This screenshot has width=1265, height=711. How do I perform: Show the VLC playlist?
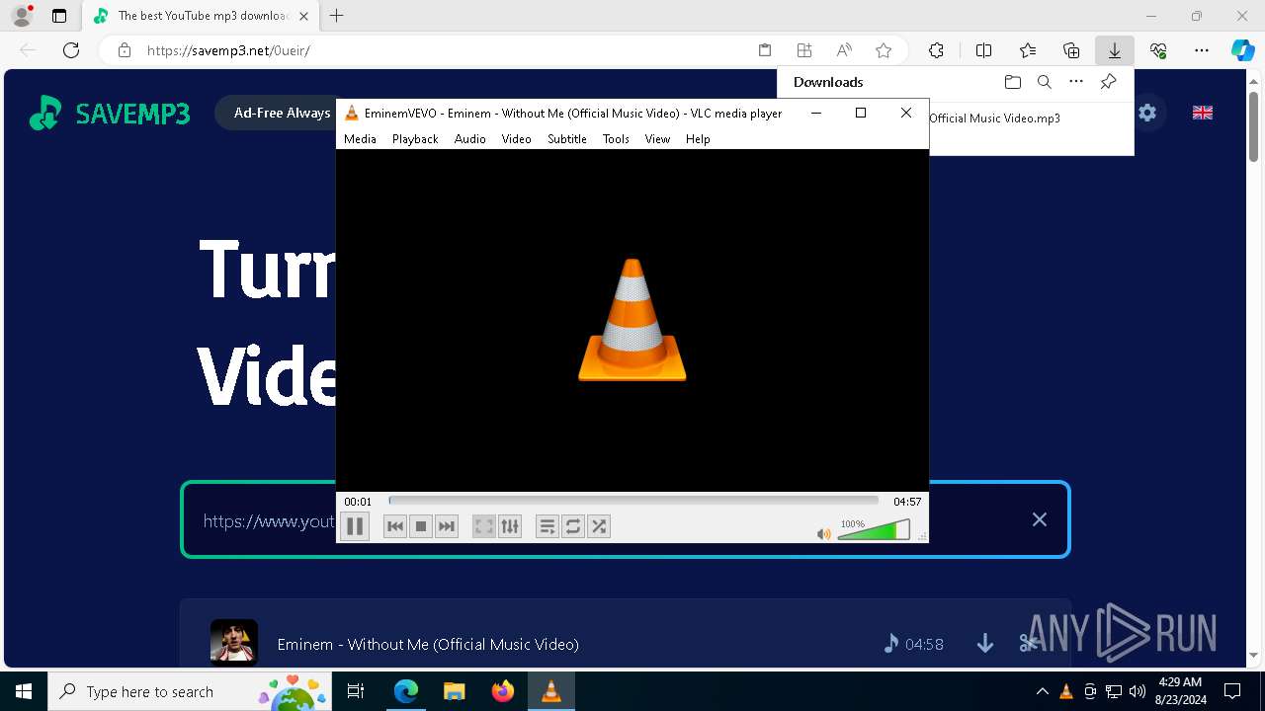tap(547, 526)
